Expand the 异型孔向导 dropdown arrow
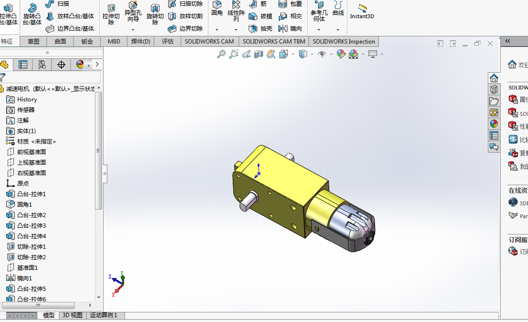This screenshot has height=322, width=528. tap(133, 30)
